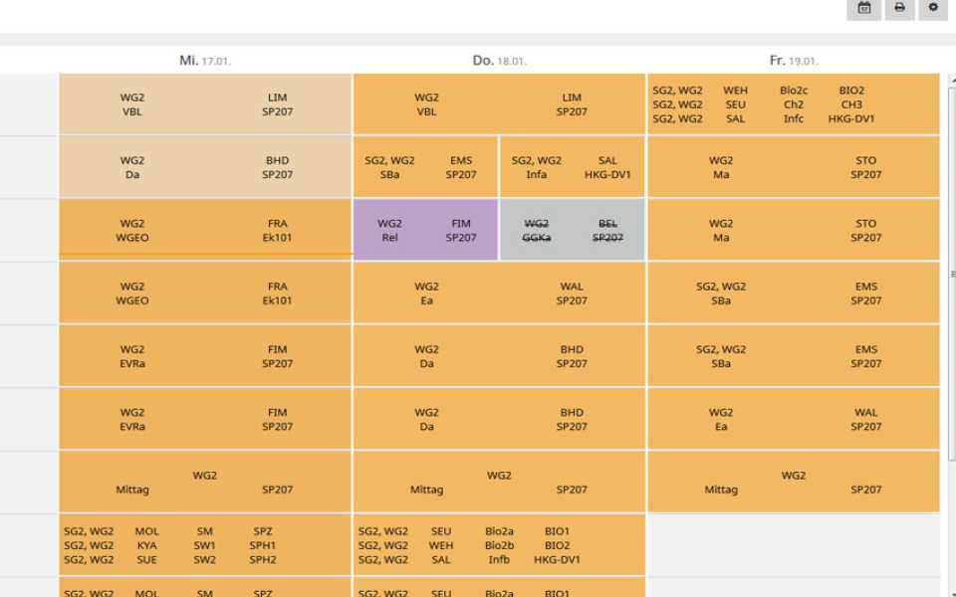The width and height of the screenshot is (956, 597).
Task: Open first Wednesday WGEO lesson with FRA
Action: pos(205,231)
